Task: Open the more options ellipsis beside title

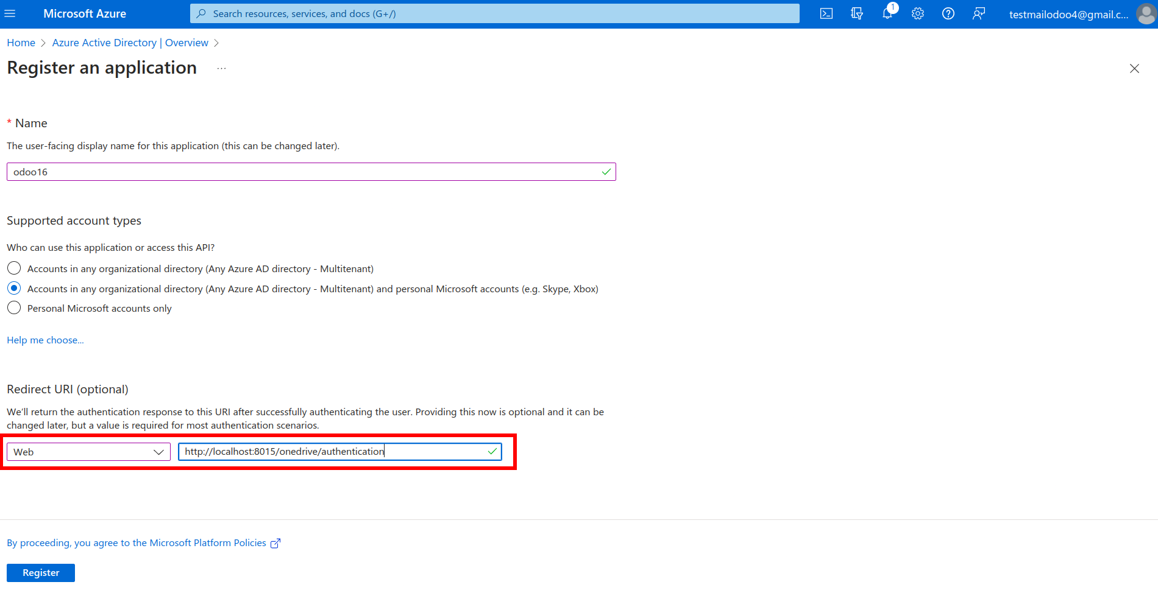Action: click(221, 68)
